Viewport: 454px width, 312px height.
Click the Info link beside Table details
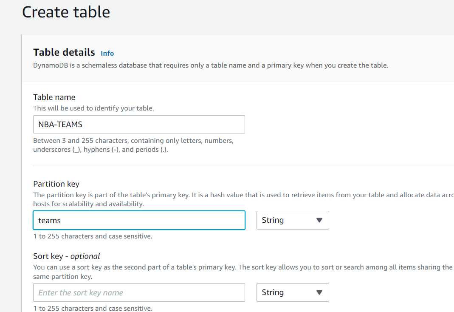(107, 53)
